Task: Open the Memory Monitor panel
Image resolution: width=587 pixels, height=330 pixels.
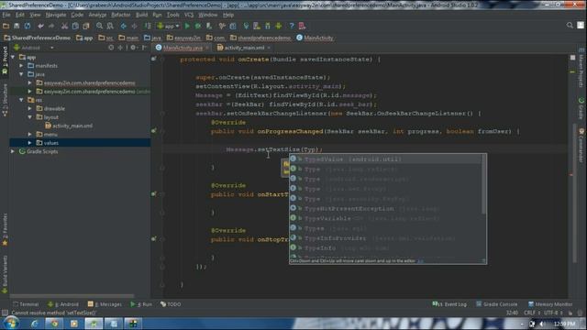Action: [550, 304]
